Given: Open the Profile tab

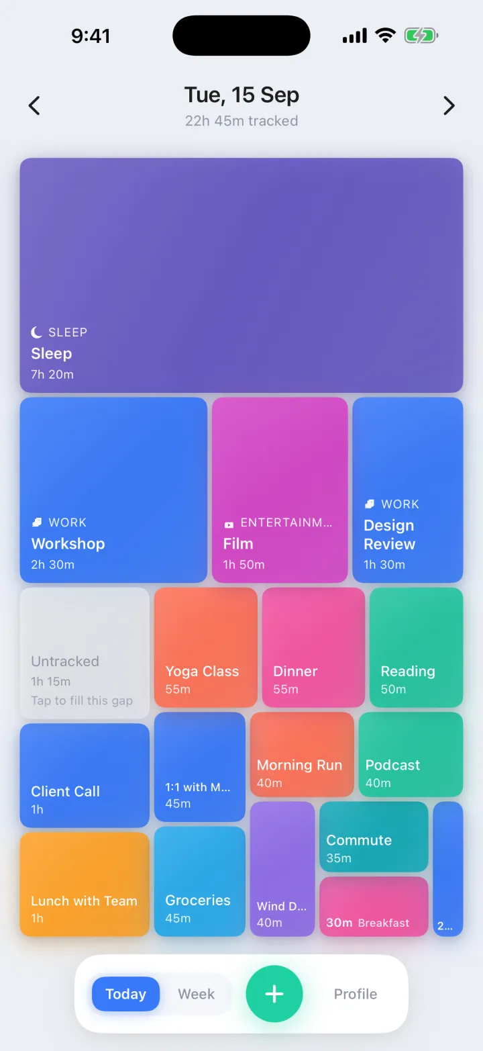Looking at the screenshot, I should click(x=356, y=994).
